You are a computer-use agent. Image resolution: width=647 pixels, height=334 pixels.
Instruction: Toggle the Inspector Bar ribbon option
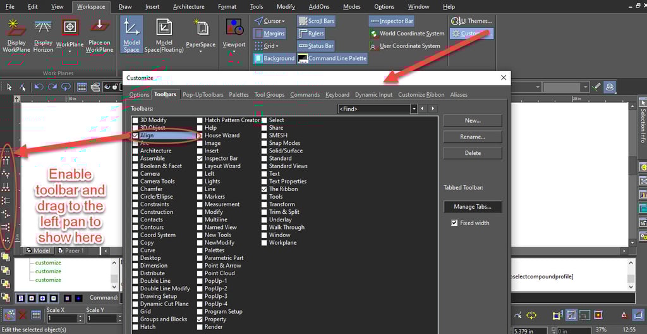(391, 21)
